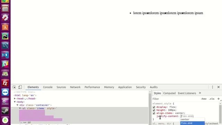Activate the inspect element picker tool
The image size is (222, 125).
pyautogui.click(x=14, y=87)
